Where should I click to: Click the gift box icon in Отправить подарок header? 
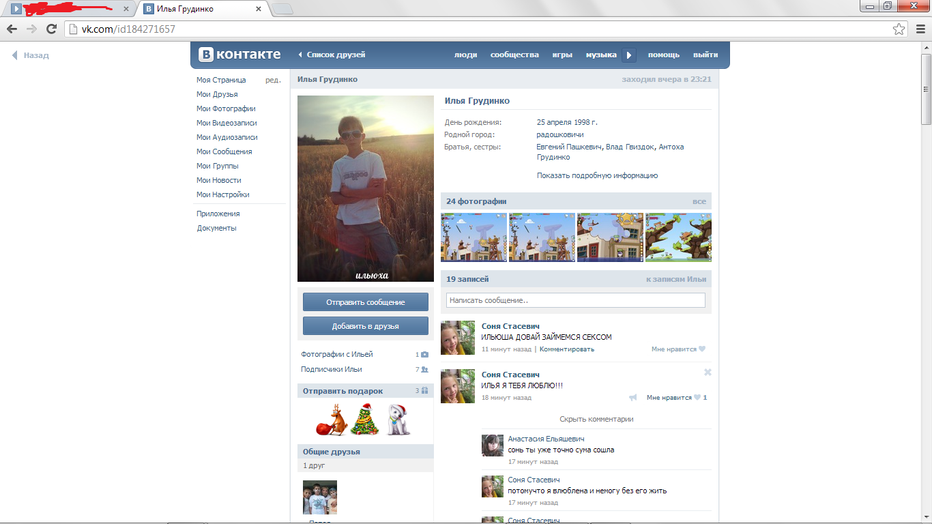tap(424, 391)
